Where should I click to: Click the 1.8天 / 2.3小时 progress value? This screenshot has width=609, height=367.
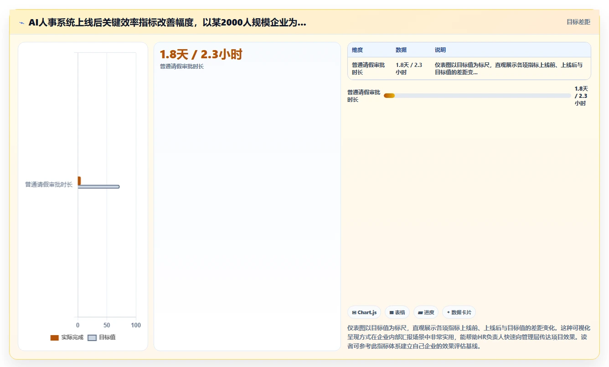pyautogui.click(x=581, y=96)
